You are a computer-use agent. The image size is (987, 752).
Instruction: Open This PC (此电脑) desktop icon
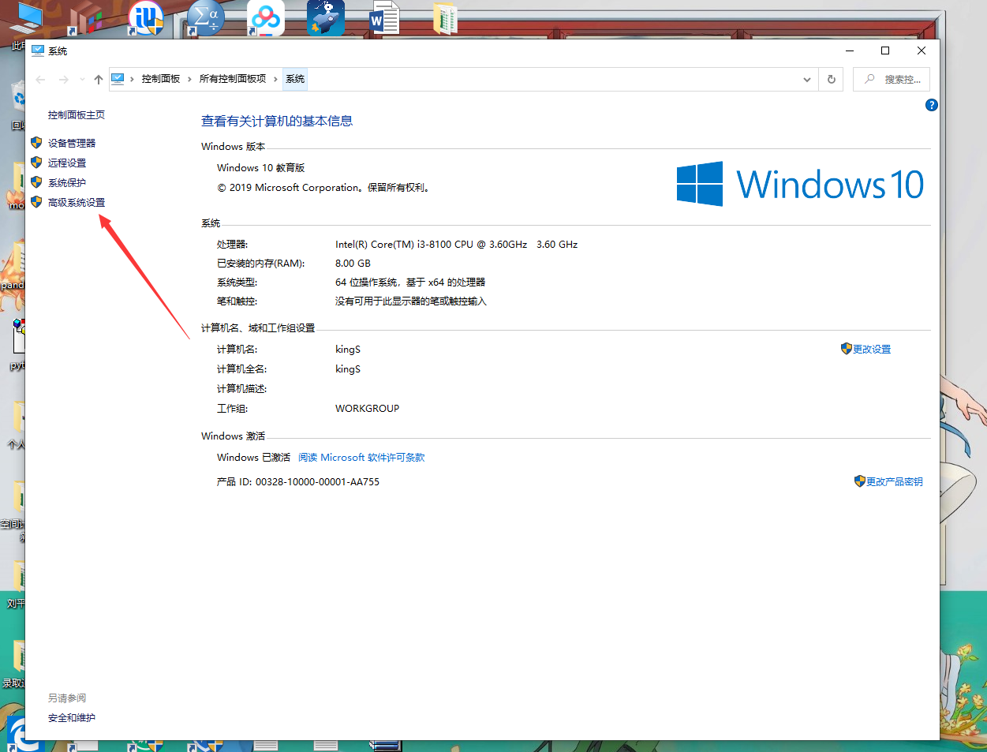tap(28, 17)
